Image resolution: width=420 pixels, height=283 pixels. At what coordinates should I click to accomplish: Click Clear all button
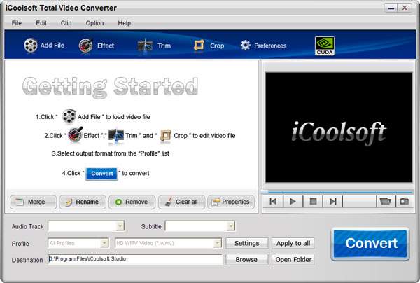(181, 202)
